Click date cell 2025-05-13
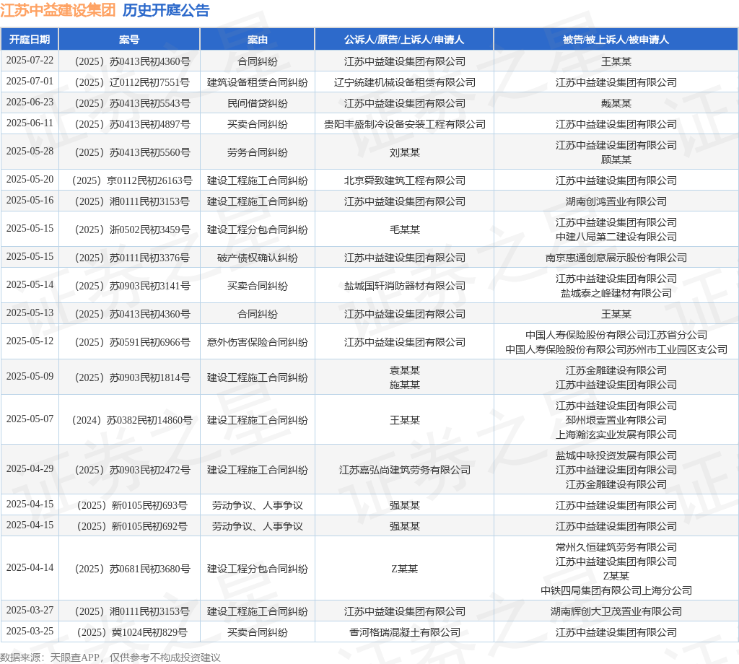 pyautogui.click(x=30, y=313)
